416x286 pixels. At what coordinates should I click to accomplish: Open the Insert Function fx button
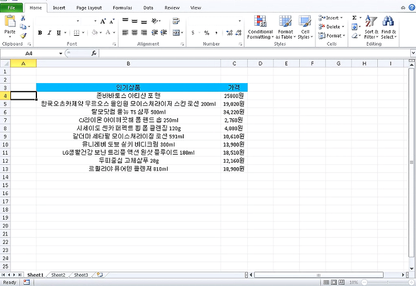(x=94, y=53)
